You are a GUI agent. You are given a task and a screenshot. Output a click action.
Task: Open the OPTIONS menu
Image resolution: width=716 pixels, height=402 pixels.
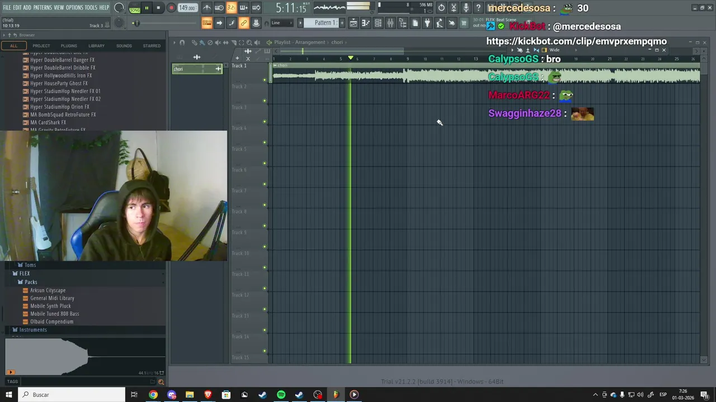(x=74, y=8)
